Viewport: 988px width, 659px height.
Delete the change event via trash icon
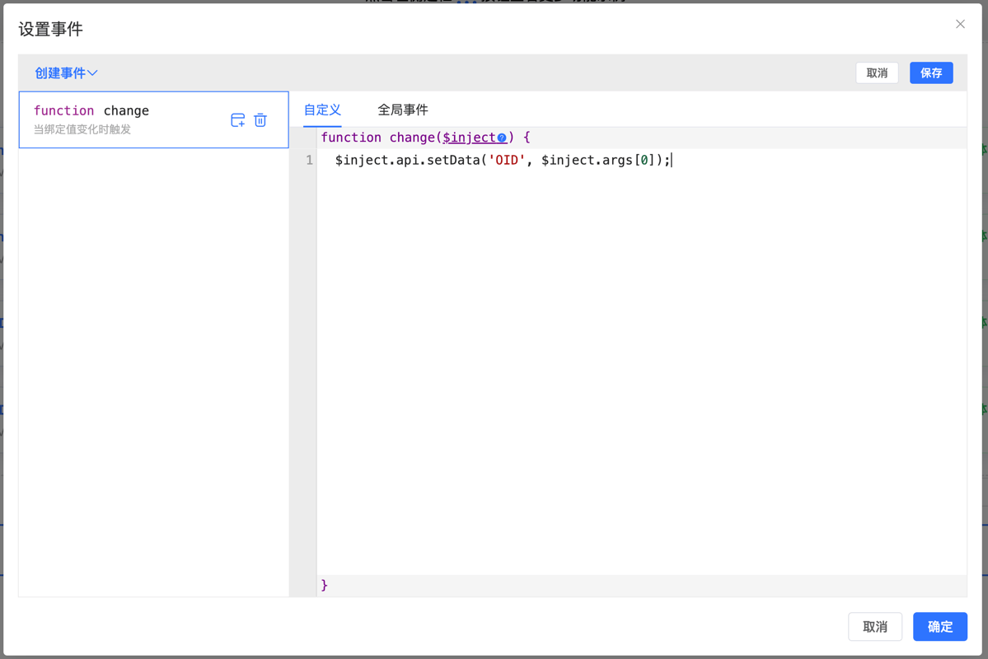[260, 120]
